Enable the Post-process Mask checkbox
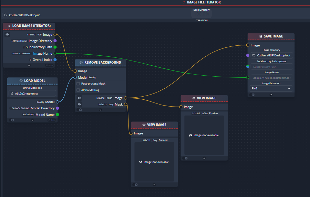Viewport: 310px width, 197px height. tap(78, 84)
